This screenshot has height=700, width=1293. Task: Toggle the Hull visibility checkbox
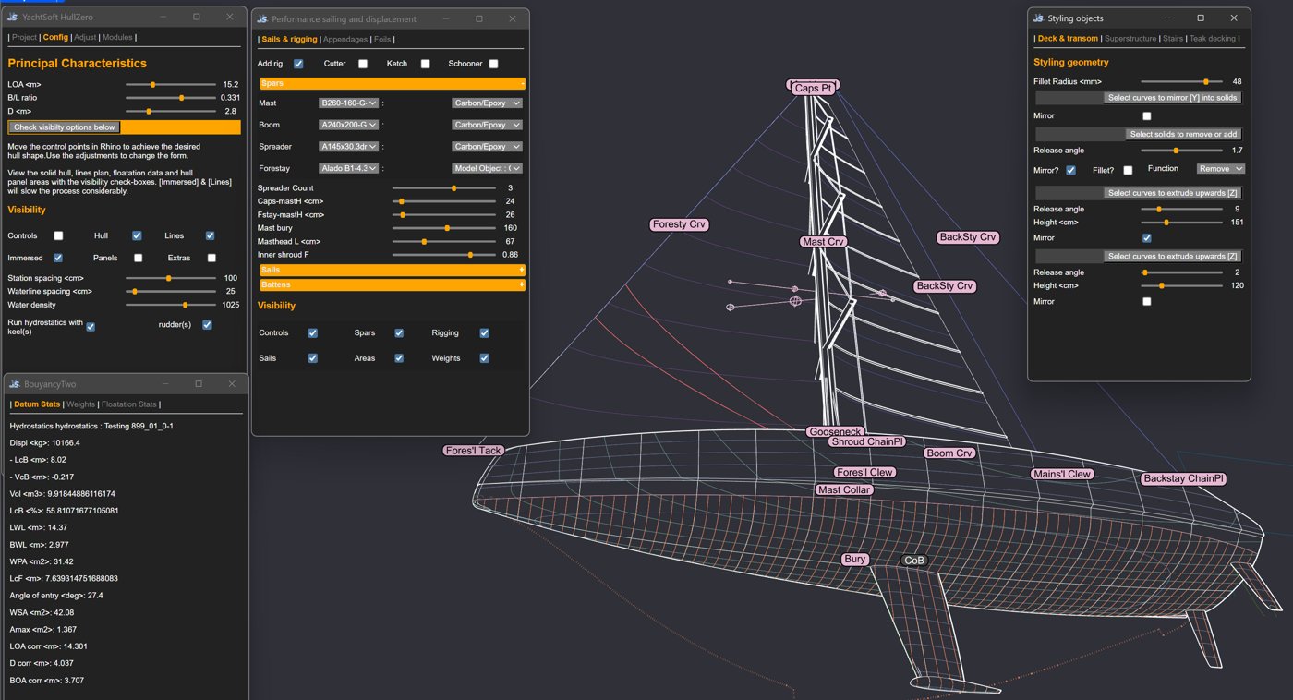tap(137, 235)
